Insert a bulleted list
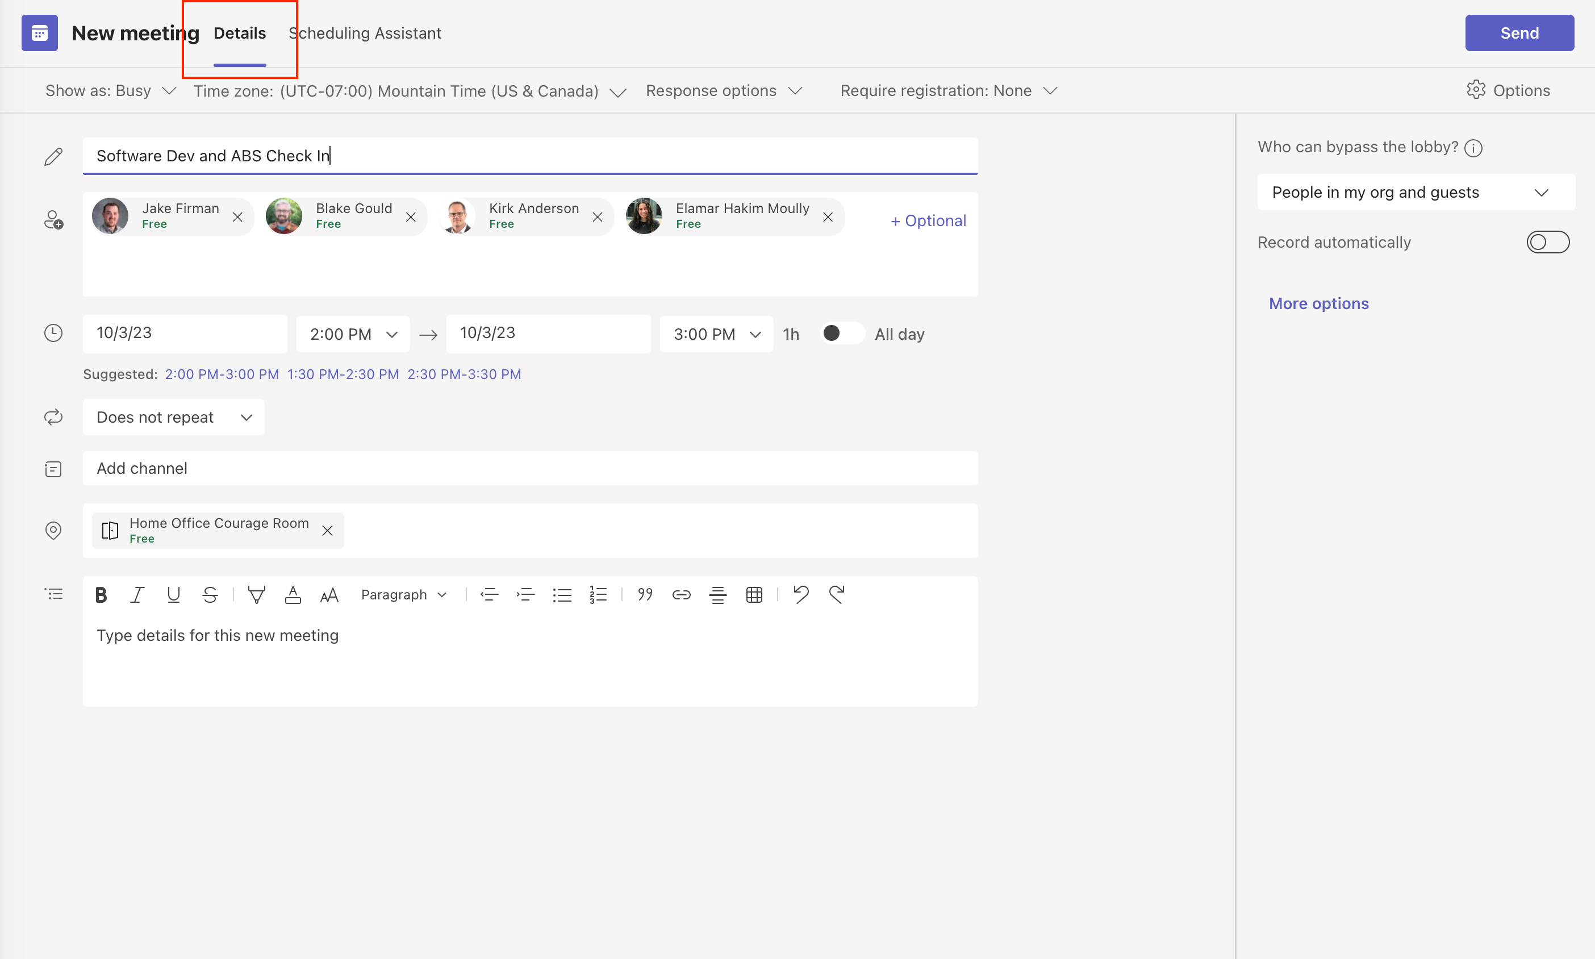This screenshot has width=1595, height=959. pyautogui.click(x=562, y=594)
